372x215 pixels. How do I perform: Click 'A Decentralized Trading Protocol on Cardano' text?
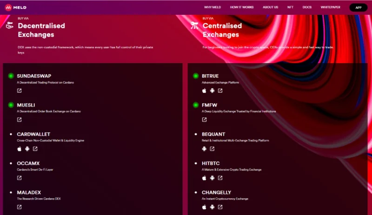click(x=45, y=83)
